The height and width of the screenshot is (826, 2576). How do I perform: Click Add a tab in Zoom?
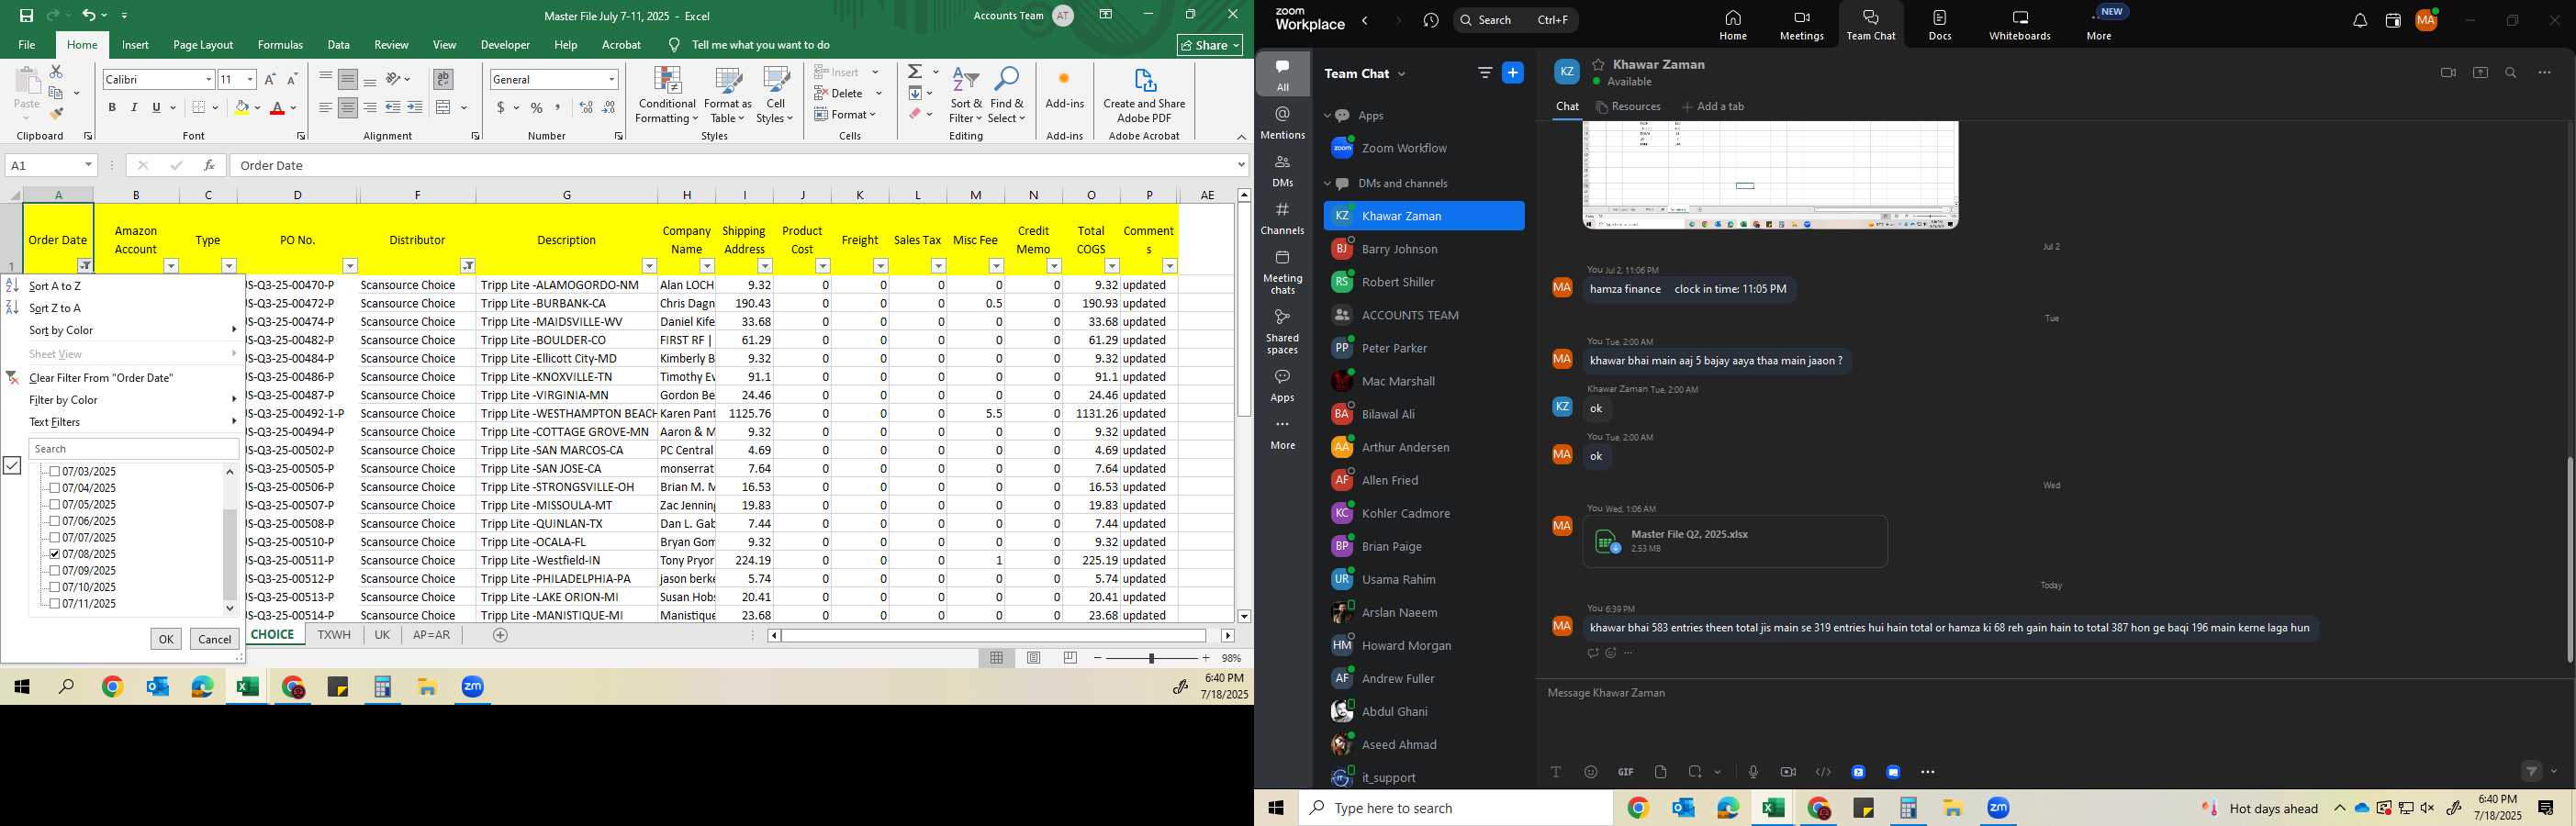(1714, 107)
